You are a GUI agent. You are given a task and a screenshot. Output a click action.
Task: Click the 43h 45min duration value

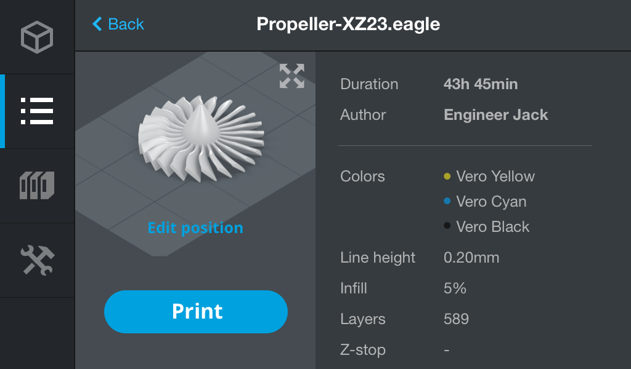[x=481, y=84]
